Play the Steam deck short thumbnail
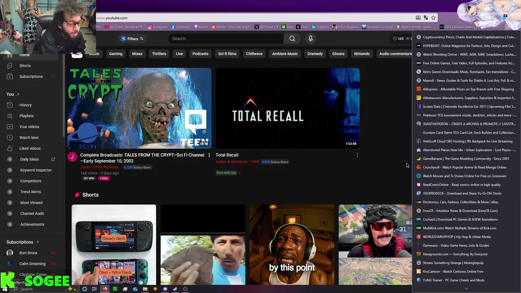This screenshot has height=293, width=521. click(114, 245)
